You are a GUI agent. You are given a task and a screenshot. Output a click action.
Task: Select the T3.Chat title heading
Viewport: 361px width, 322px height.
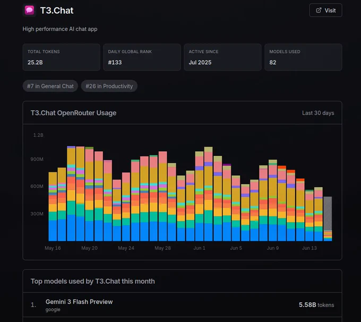point(57,11)
